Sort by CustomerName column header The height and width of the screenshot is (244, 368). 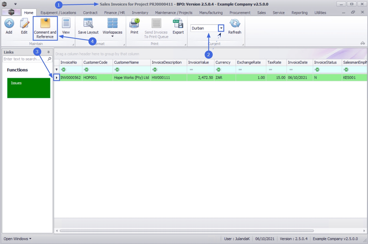[x=132, y=62]
